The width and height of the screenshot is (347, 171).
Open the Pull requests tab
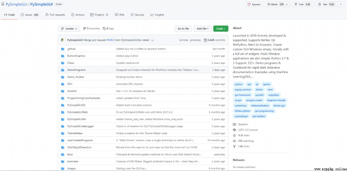55,15
